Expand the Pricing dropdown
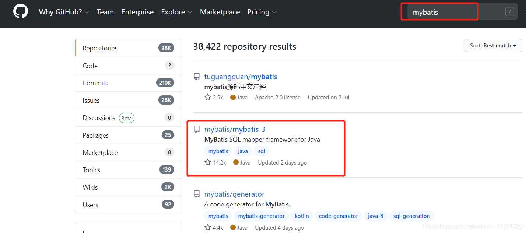Screen dimensions: 526x233 point(262,12)
